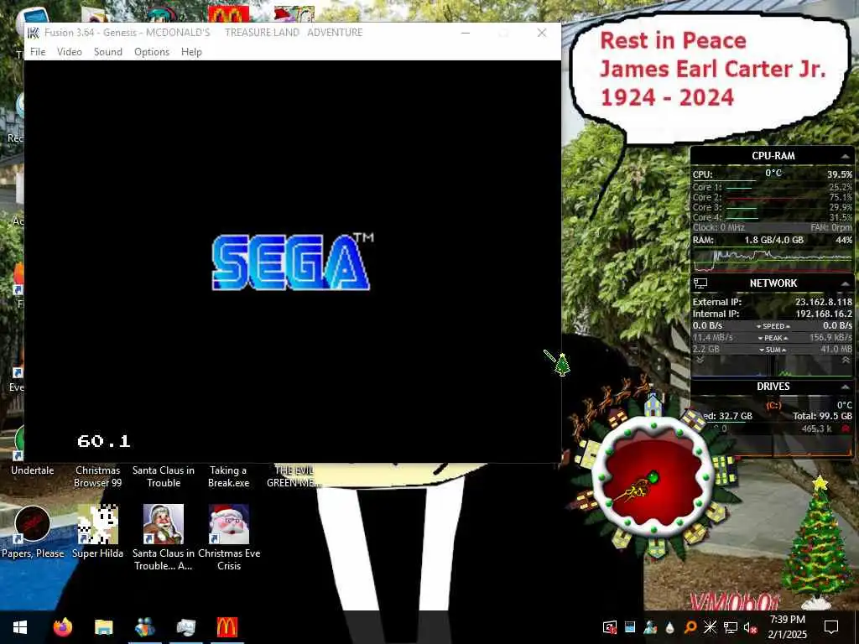Click the McDonald's Fusion taskbar button
859x644 pixels.
[x=226, y=627]
